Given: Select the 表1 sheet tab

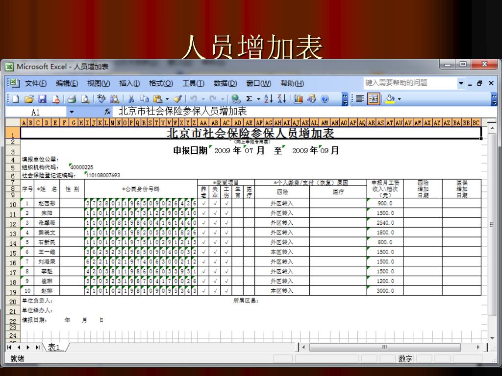Looking at the screenshot, I should [x=54, y=347].
